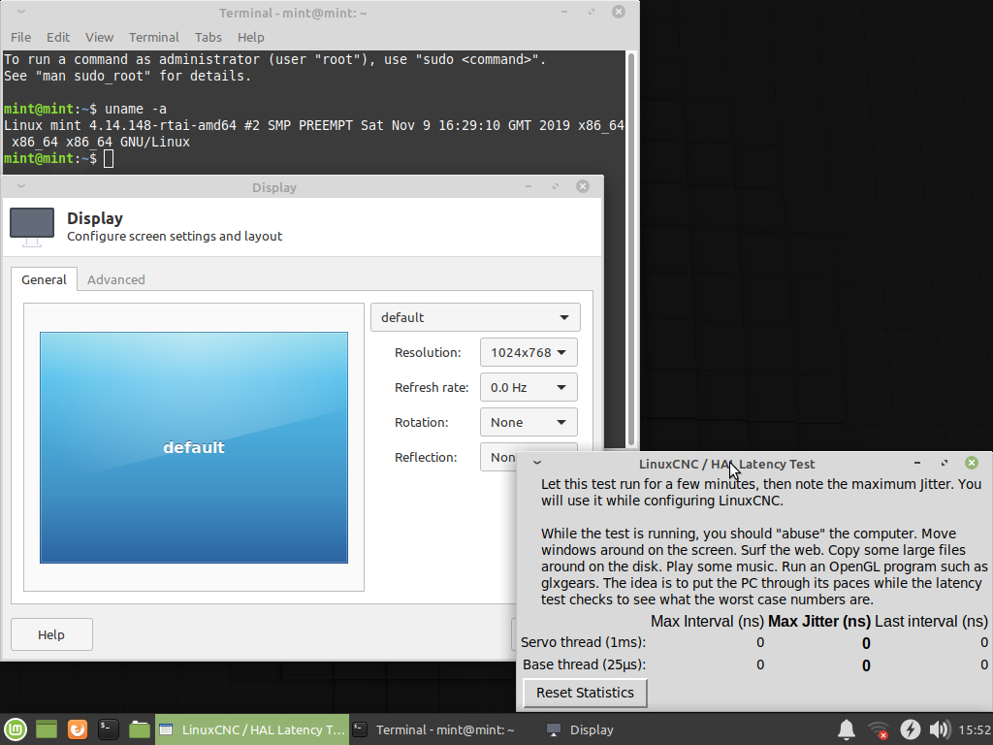
Task: Maximize the HAL Latency Test window
Action: [945, 463]
